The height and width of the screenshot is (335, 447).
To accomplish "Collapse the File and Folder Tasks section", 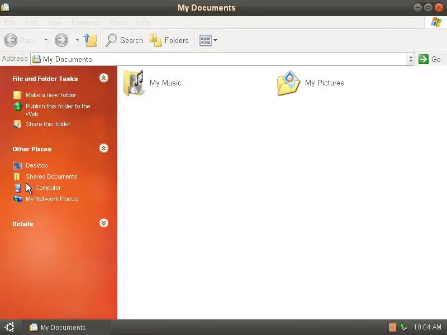I will click(104, 78).
